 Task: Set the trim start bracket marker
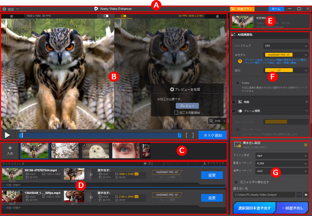click(x=186, y=135)
